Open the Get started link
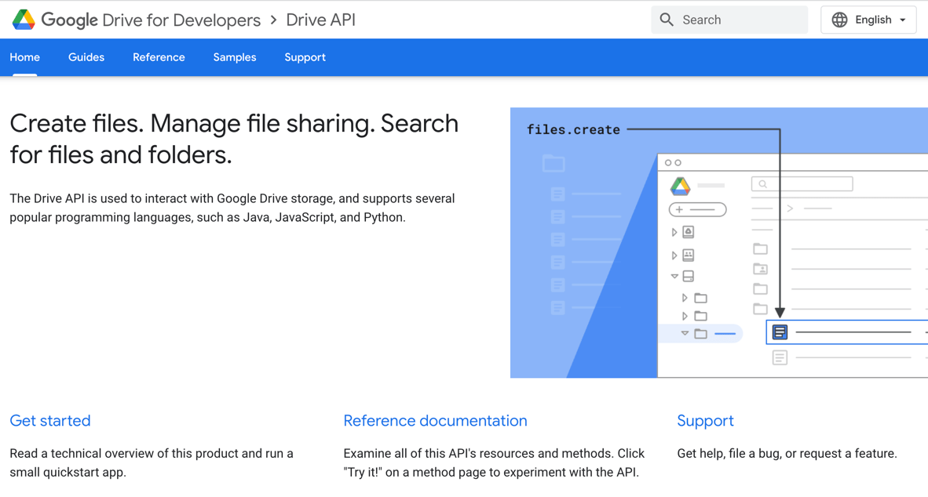 50,420
